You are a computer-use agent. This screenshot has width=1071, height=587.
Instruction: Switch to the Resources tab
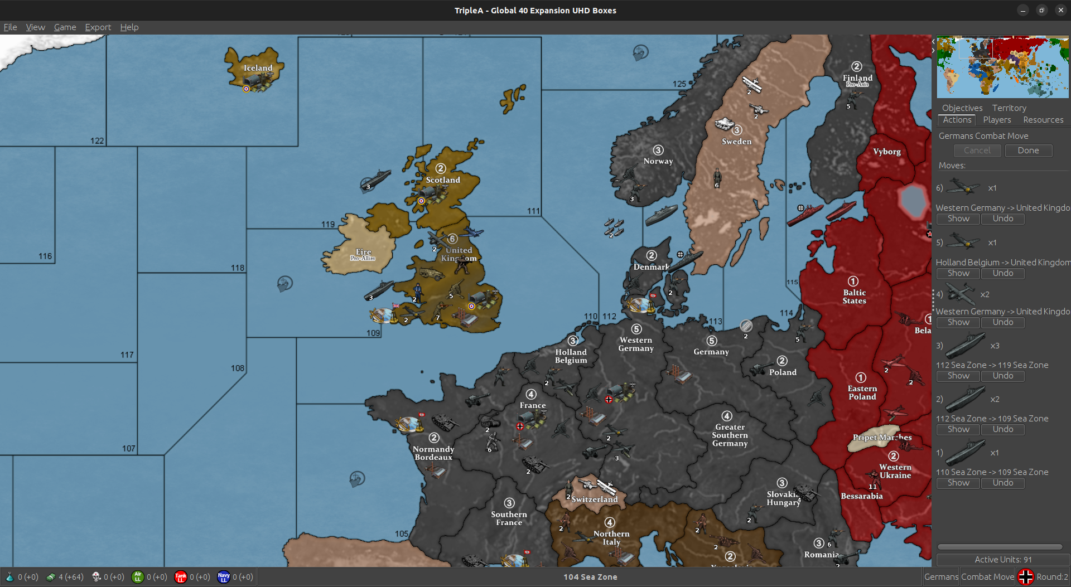click(x=1043, y=120)
